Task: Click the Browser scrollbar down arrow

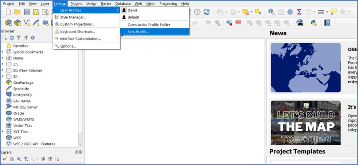Action: point(80,145)
